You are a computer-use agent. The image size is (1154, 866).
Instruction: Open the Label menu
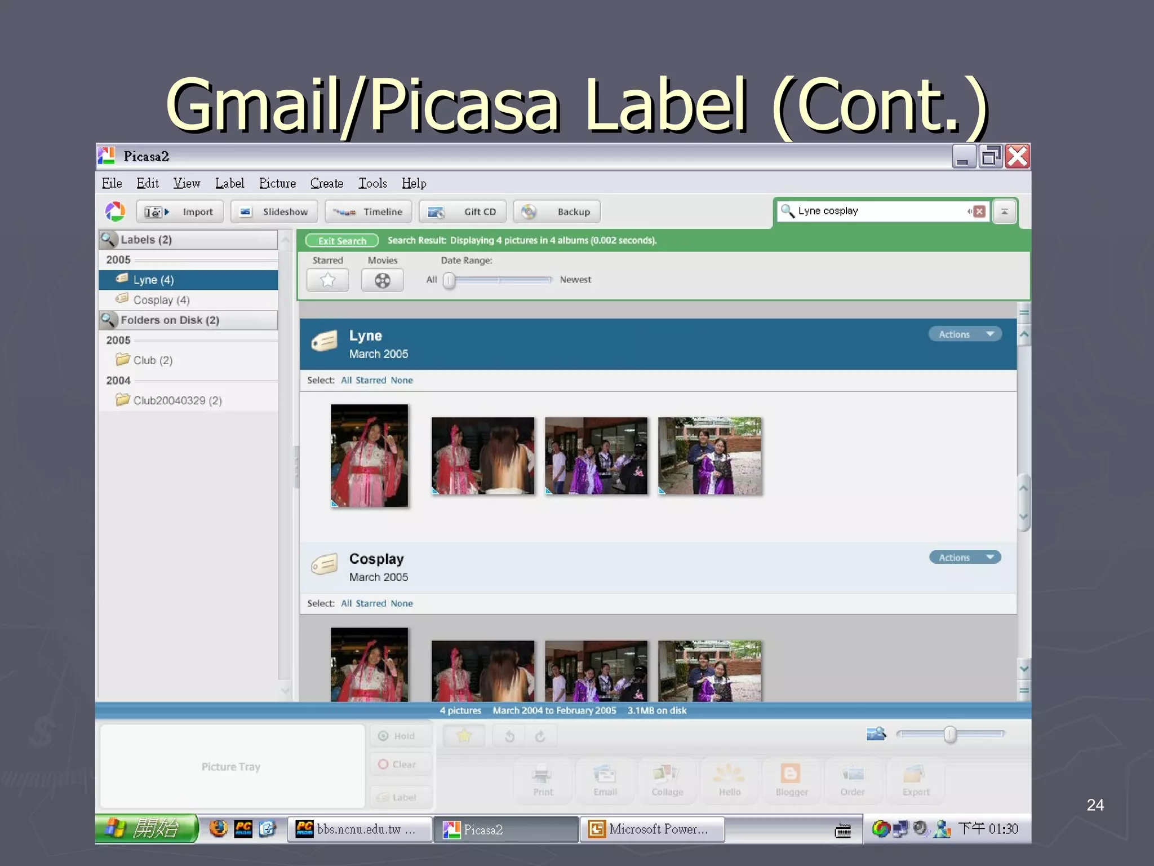point(229,183)
